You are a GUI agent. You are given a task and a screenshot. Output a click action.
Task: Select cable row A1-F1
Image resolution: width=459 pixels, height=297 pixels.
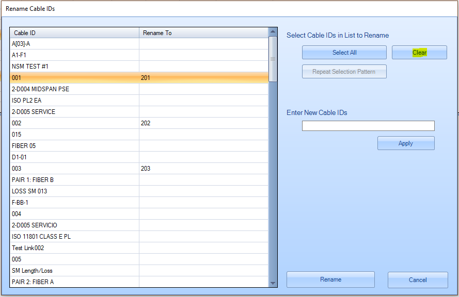tap(139, 55)
